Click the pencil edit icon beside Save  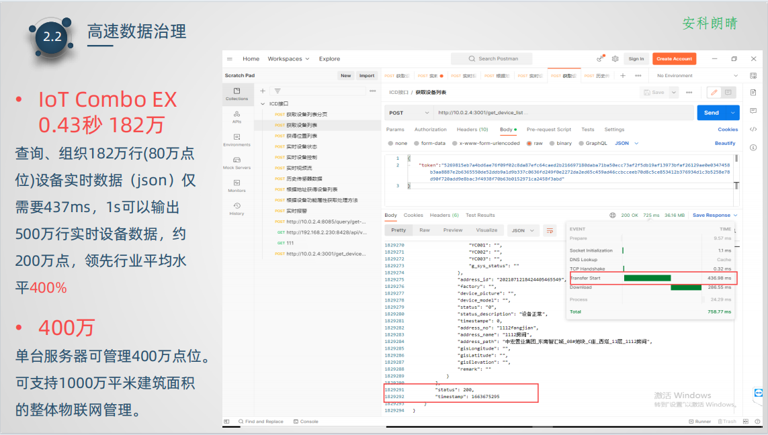click(713, 93)
